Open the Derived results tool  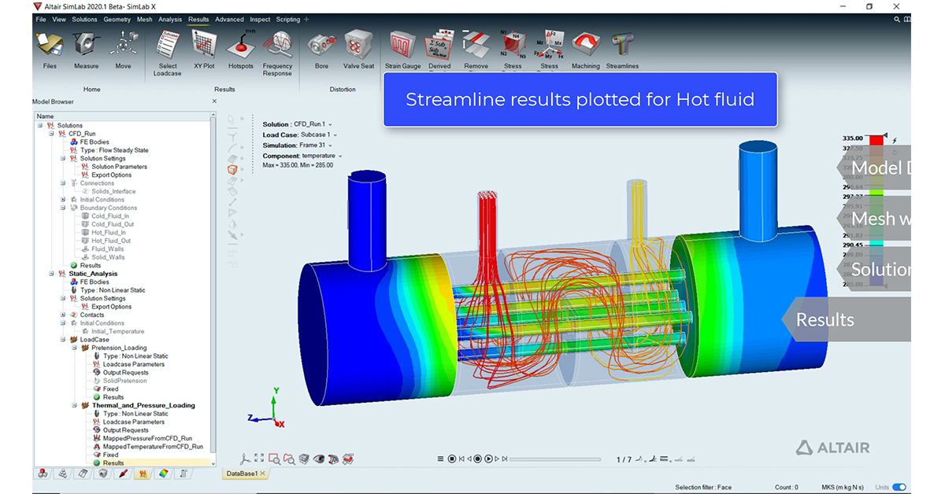point(439,50)
